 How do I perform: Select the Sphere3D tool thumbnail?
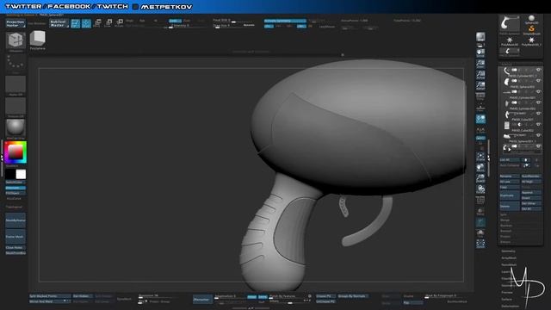coord(531,20)
